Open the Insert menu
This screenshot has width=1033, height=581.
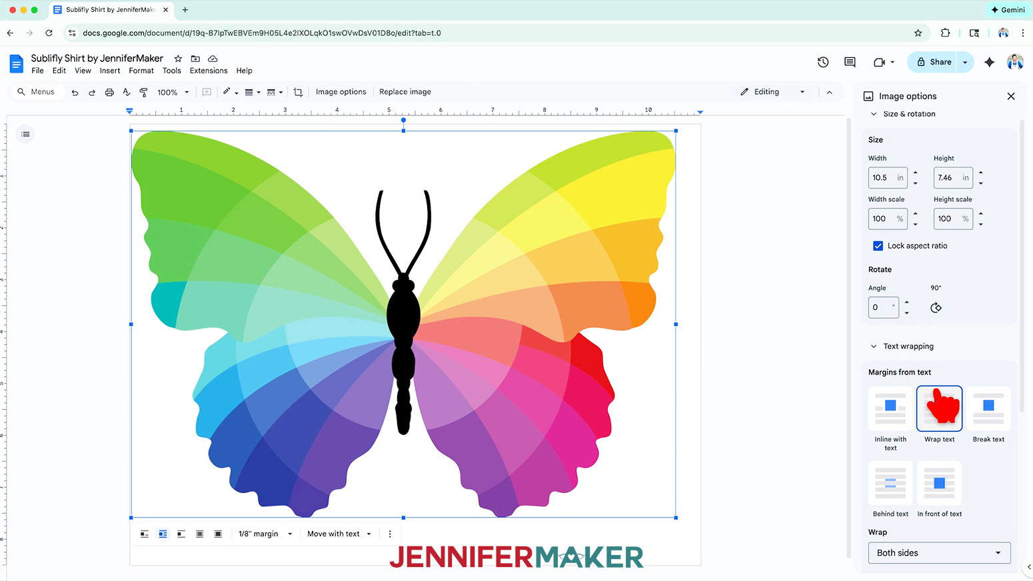click(x=110, y=71)
